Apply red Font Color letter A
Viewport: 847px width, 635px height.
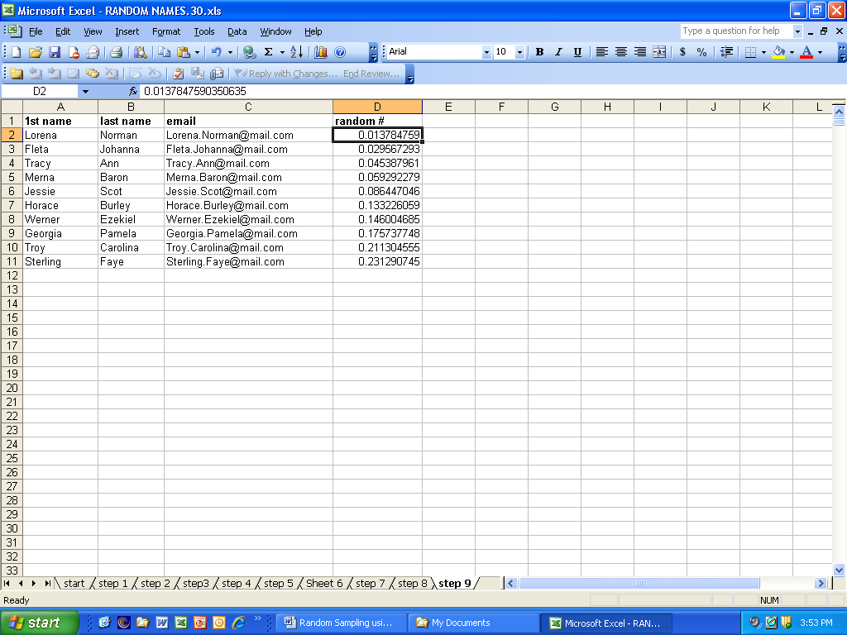[806, 52]
